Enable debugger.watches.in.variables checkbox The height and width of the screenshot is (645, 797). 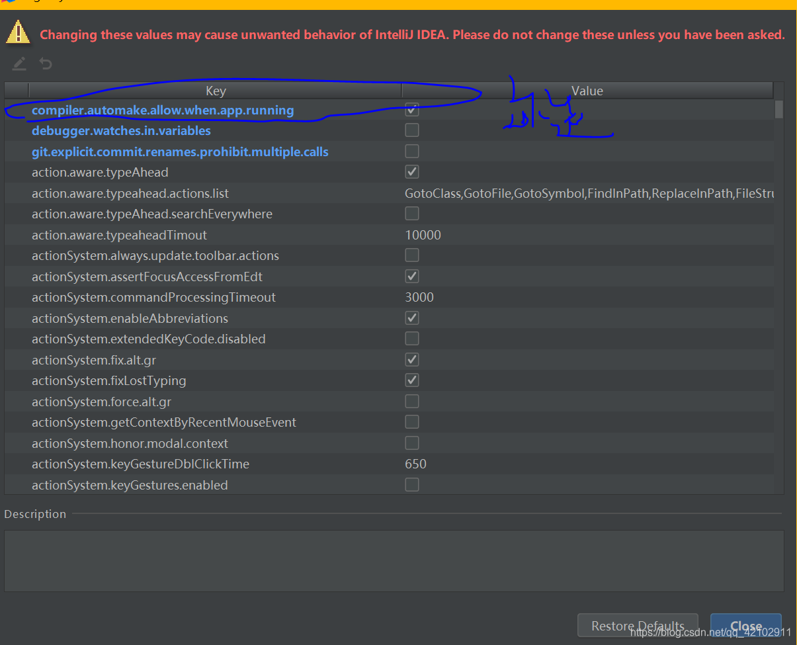[x=411, y=130]
